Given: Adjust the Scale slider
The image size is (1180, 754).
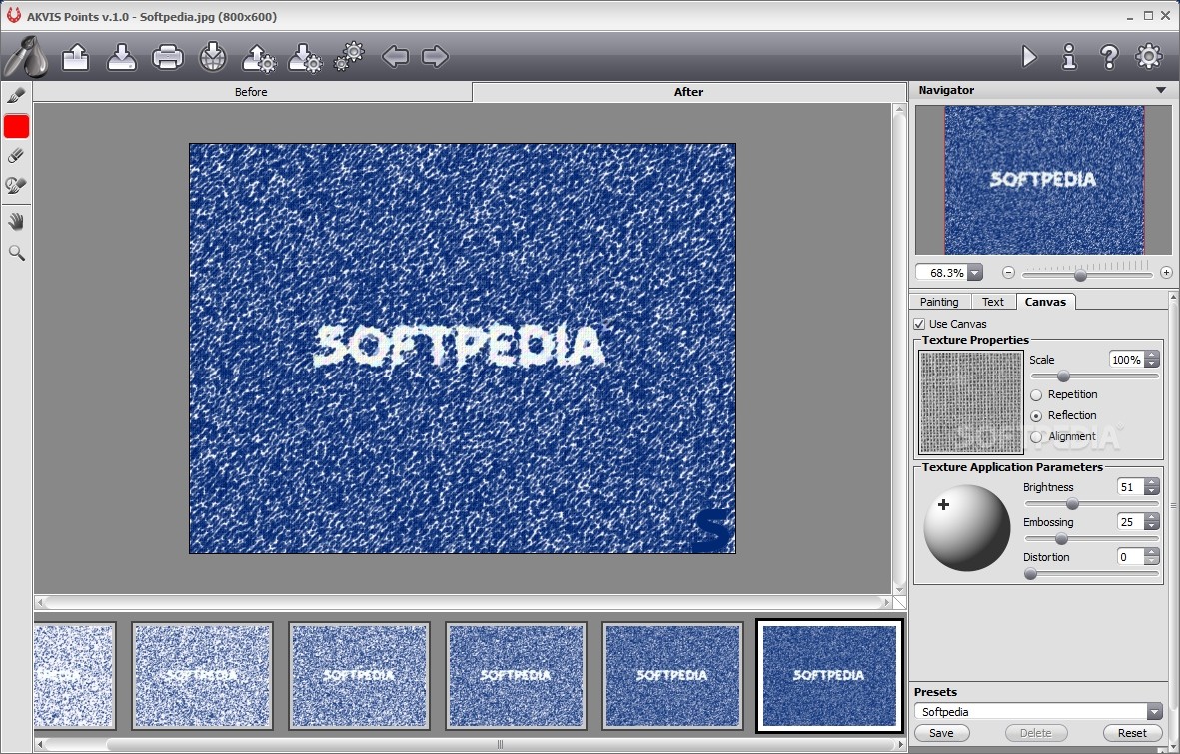Looking at the screenshot, I should (1063, 376).
